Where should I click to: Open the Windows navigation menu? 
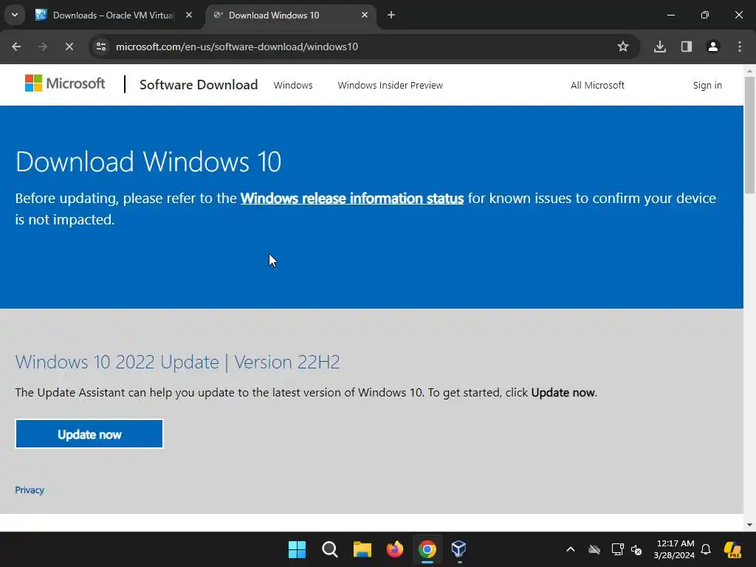293,86
